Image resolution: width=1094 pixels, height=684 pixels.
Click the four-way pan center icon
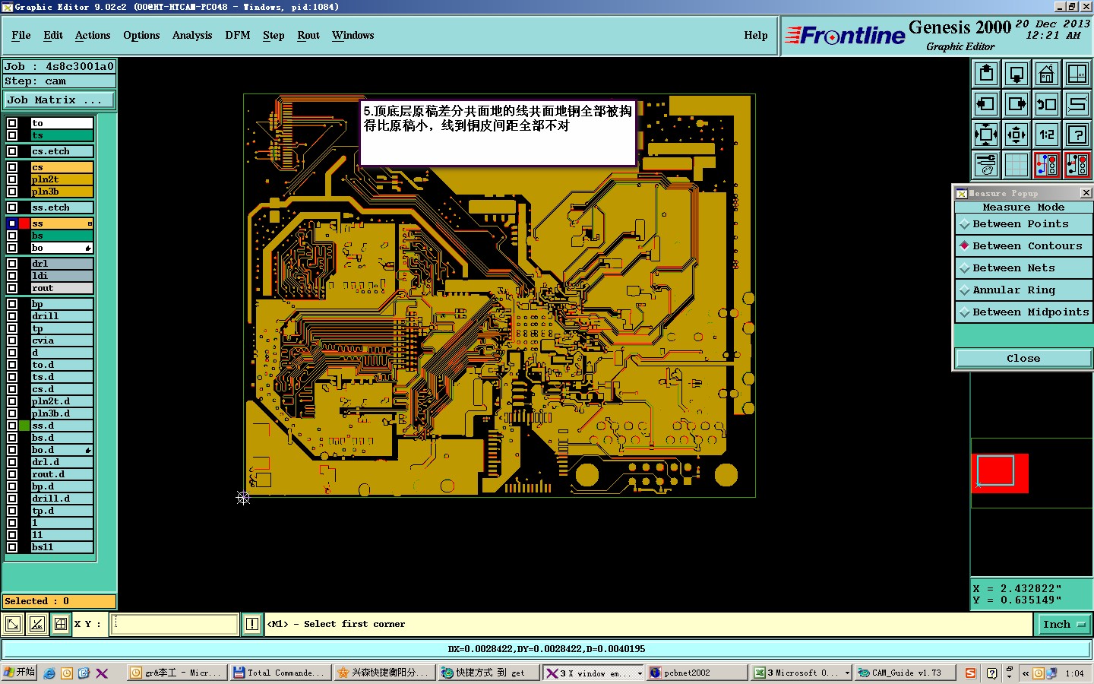click(1017, 135)
